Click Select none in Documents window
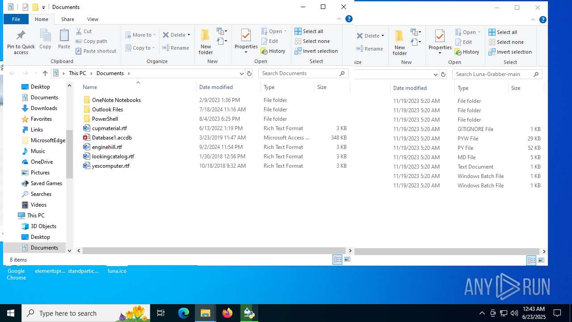The height and width of the screenshot is (322, 572). pos(312,41)
